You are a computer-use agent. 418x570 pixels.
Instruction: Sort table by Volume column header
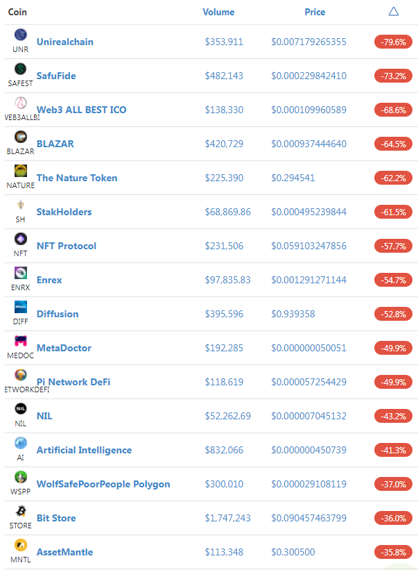pyautogui.click(x=218, y=12)
